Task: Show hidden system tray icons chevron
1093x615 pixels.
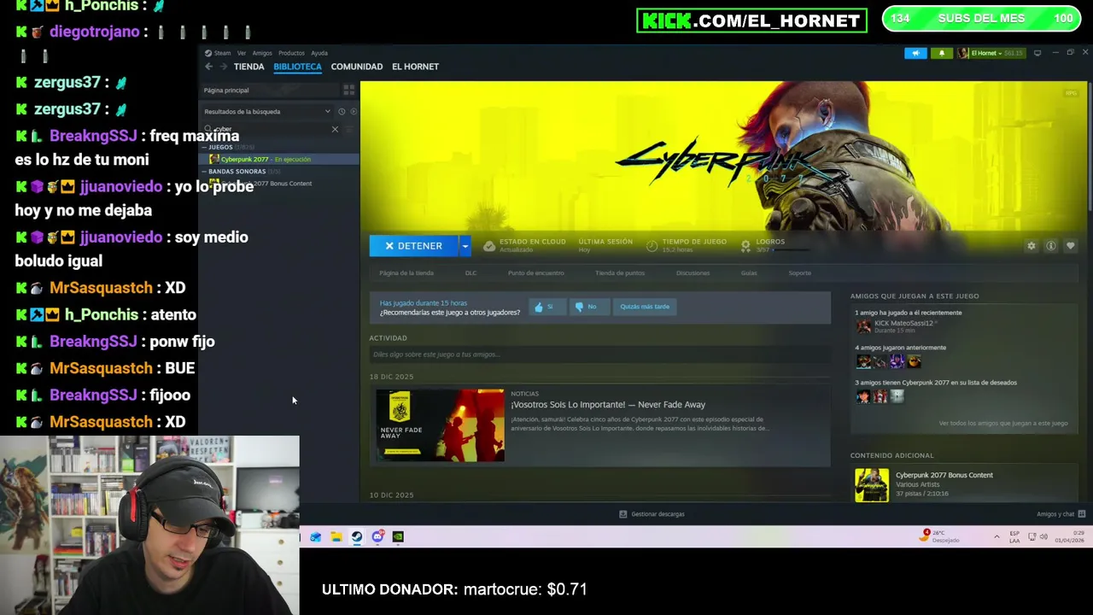Action: pyautogui.click(x=997, y=536)
